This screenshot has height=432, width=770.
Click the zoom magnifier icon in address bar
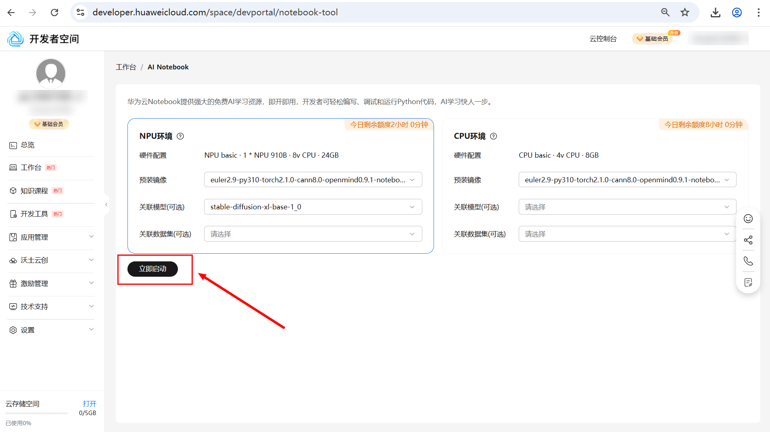(665, 13)
